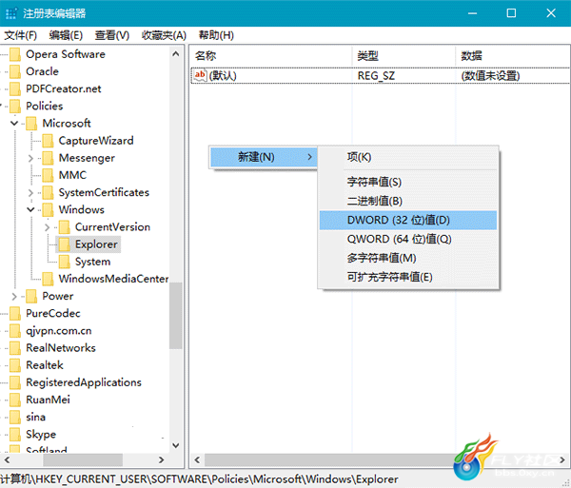Viewport: 571px width, 488px height.
Task: Select 多字符串值(M) option
Action: [x=408, y=258]
